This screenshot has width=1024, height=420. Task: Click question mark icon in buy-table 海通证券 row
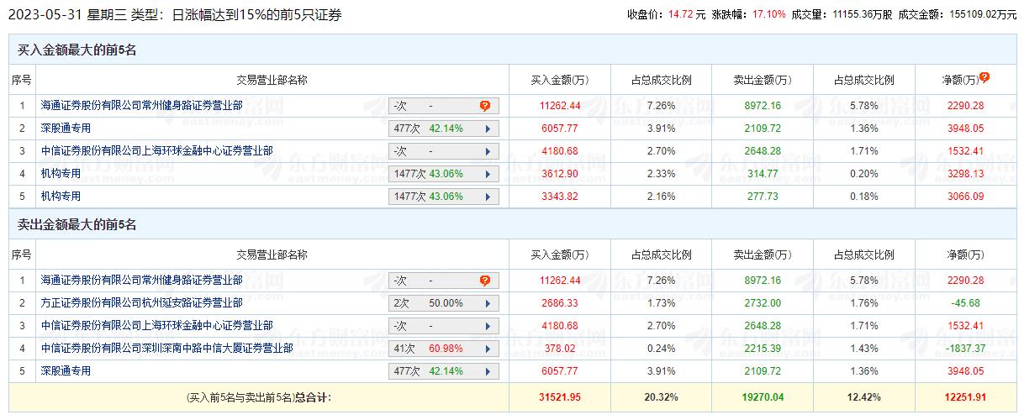pos(485,107)
